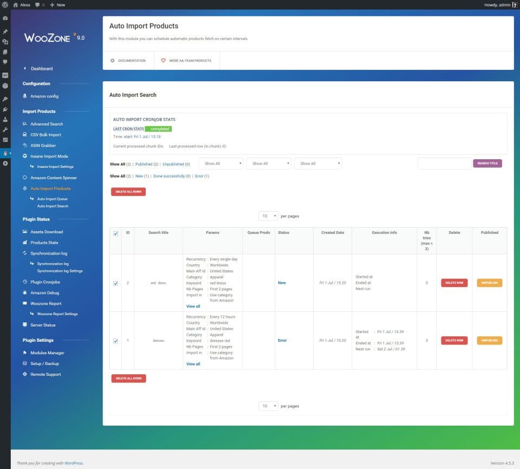Click the heart icon for AA-Team products
Screen dimensions: 520x469
click(163, 60)
